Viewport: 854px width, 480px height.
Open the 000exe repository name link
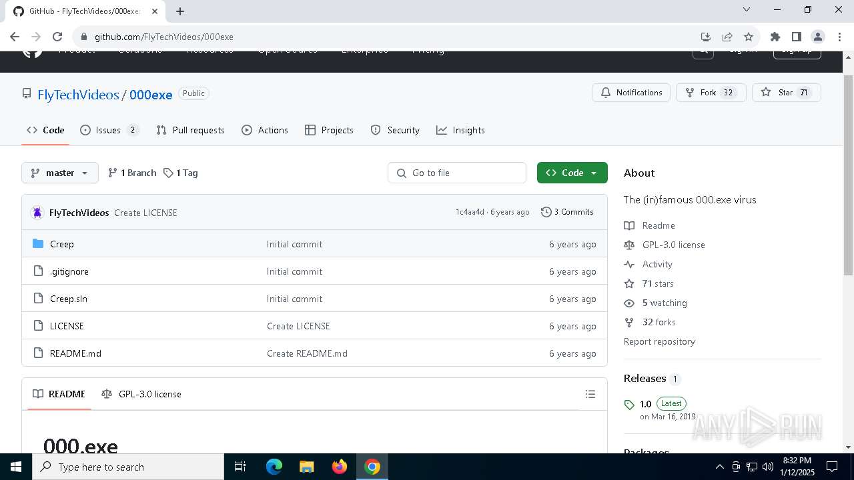coord(151,95)
